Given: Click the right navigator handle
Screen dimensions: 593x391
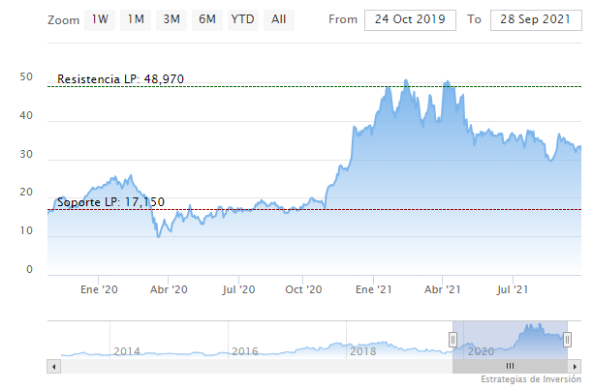Looking at the screenshot, I should click(x=567, y=339).
